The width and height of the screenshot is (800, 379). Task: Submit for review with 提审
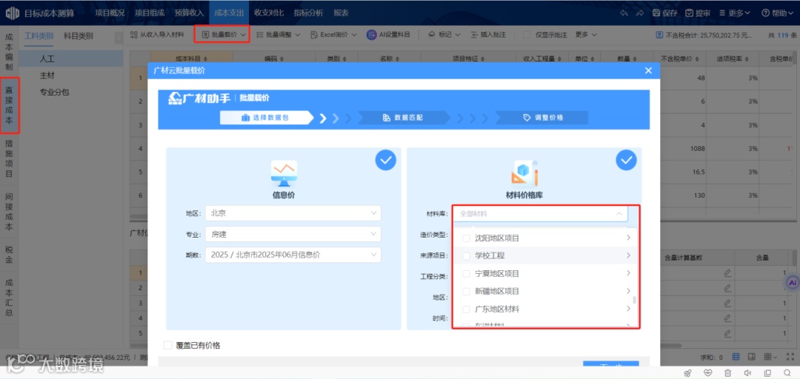698,13
